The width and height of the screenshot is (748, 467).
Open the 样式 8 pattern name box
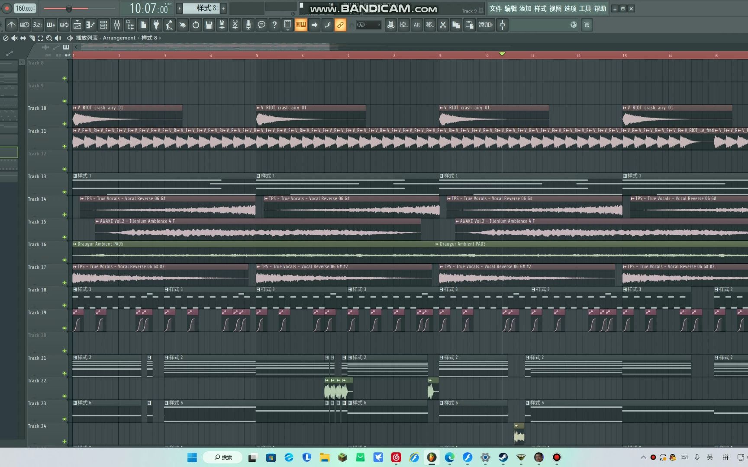point(201,8)
